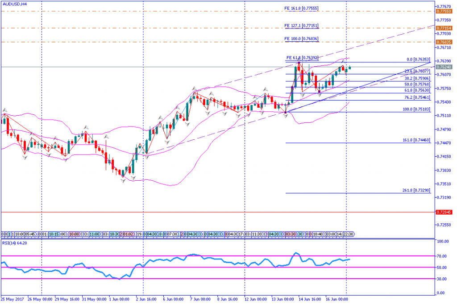Screen dimensions: 457x304
Task: Click the 6 Jun 00:00 time axis label
Action: [x=174, y=299]
